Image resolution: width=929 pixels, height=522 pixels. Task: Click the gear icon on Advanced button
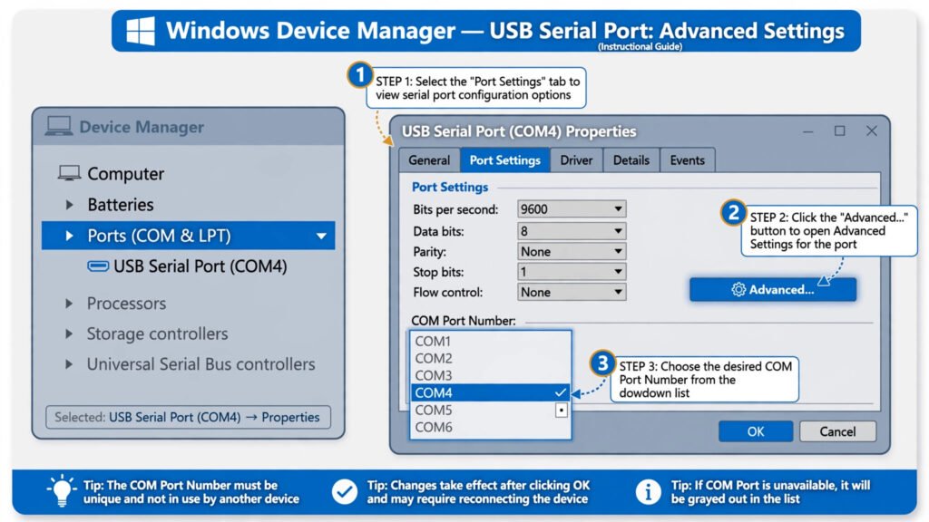tap(738, 289)
